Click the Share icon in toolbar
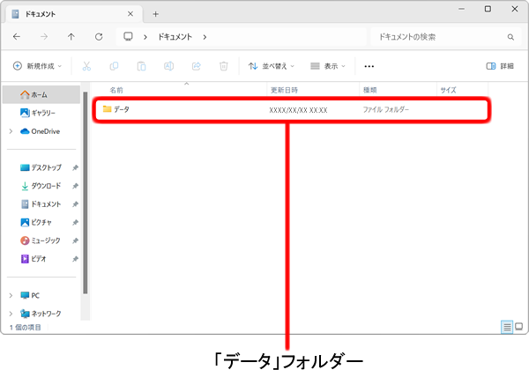This screenshot has height=370, width=529. click(x=196, y=66)
